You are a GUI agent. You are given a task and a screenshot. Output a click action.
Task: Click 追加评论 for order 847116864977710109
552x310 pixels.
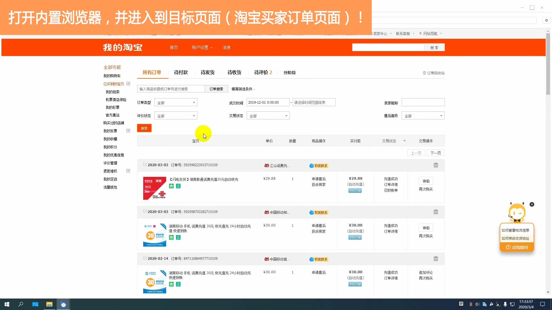[x=426, y=273]
